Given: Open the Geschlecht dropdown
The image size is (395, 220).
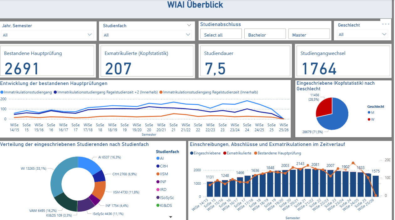Looking at the screenshot, I should pyautogui.click(x=384, y=34).
